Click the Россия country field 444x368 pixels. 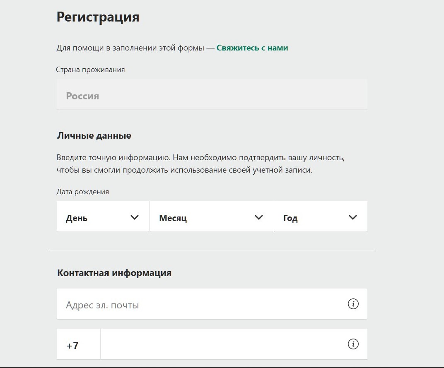click(212, 94)
